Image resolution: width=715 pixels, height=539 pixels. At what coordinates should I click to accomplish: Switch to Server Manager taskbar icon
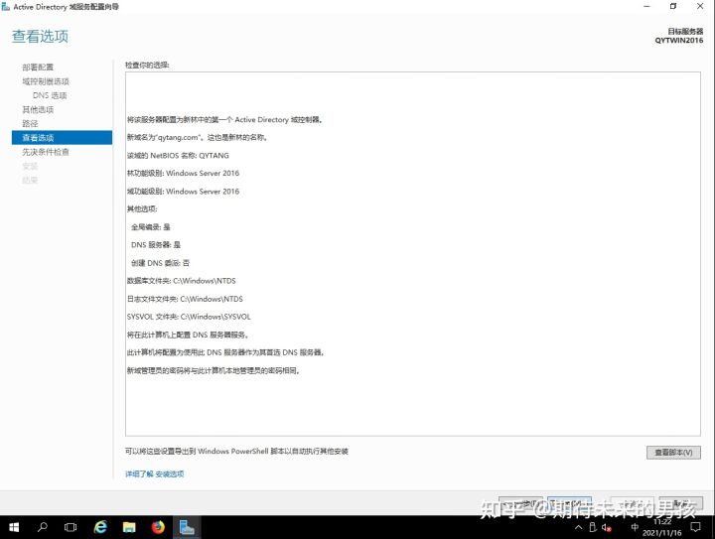[x=187, y=527]
